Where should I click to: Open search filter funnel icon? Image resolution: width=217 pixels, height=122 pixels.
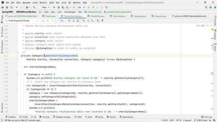tap(102, 21)
